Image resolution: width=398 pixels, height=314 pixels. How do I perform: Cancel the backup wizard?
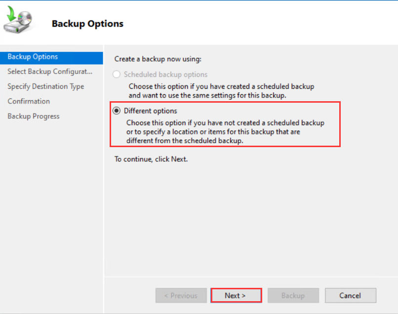tap(351, 295)
